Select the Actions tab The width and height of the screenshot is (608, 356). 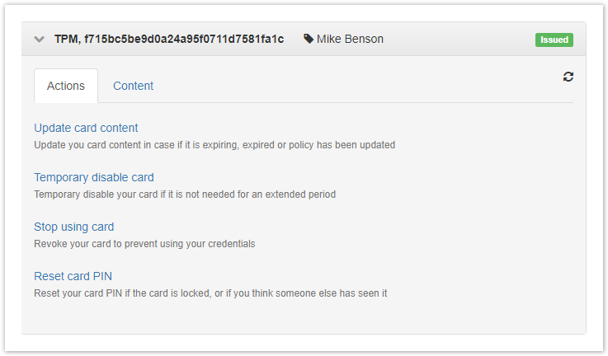66,86
